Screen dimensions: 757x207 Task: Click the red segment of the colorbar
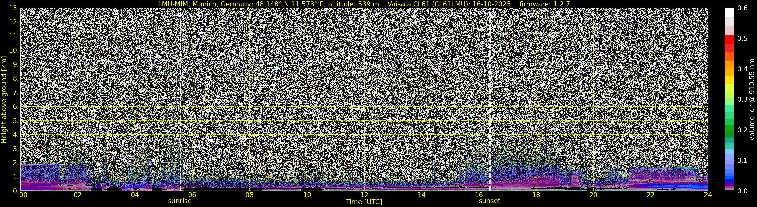pos(729,40)
